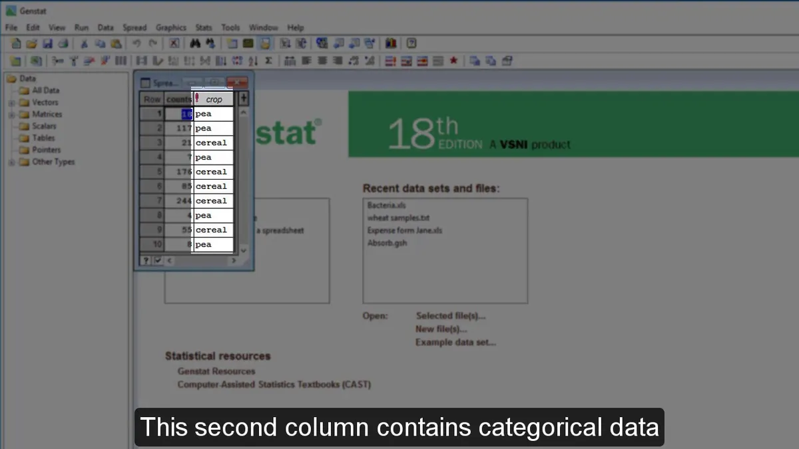Image resolution: width=799 pixels, height=449 pixels.
Task: Open the Tools menu
Action: coord(230,28)
